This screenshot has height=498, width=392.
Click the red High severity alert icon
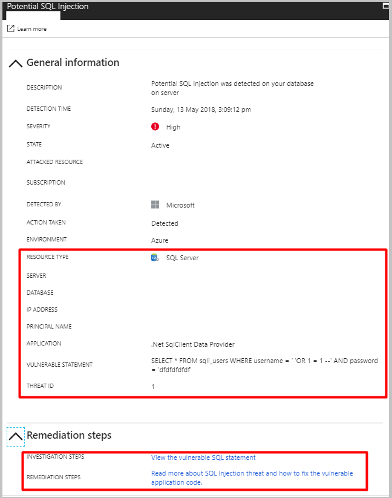(155, 126)
